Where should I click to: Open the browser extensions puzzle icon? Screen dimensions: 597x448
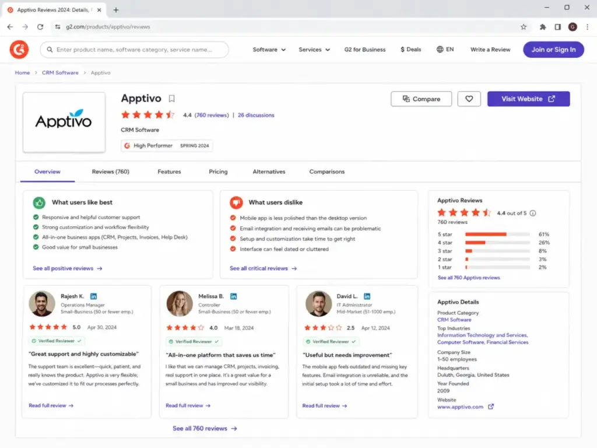(543, 27)
